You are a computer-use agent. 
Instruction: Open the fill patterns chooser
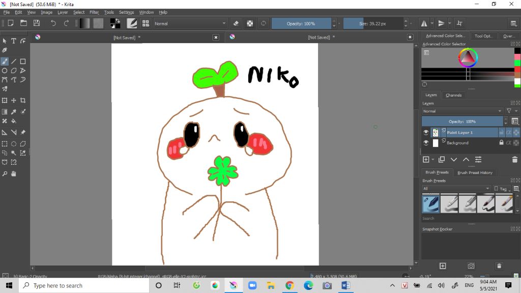[x=98, y=23]
